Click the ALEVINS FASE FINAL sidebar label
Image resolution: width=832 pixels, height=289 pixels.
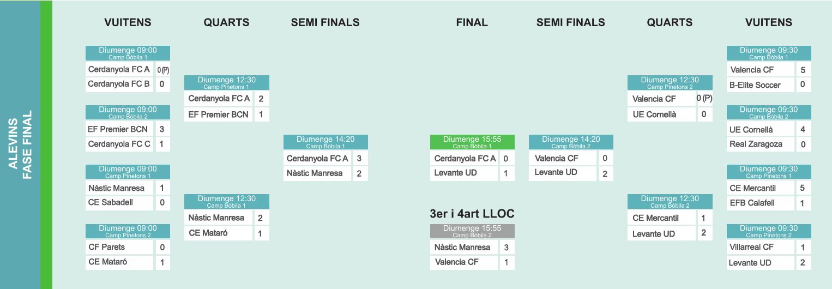tap(20, 144)
